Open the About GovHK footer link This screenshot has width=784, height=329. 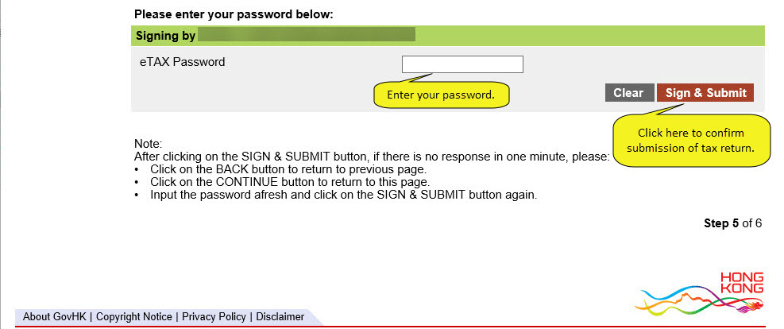point(55,316)
